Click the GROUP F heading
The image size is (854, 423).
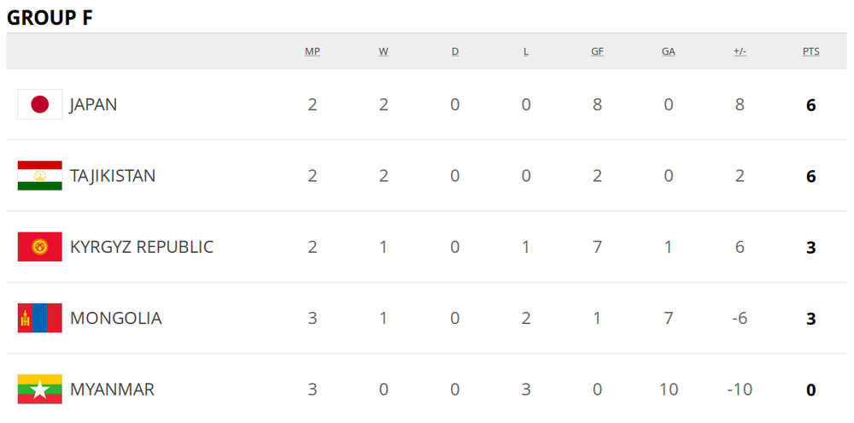pos(50,19)
